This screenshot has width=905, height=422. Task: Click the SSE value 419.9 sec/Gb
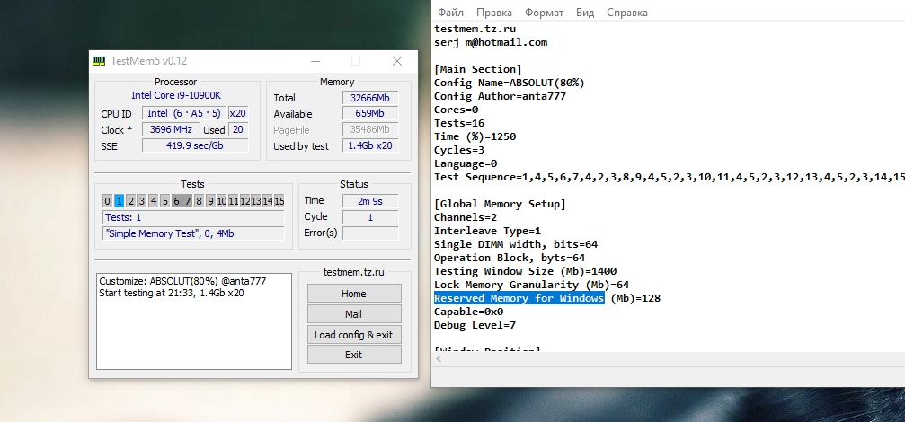point(195,145)
